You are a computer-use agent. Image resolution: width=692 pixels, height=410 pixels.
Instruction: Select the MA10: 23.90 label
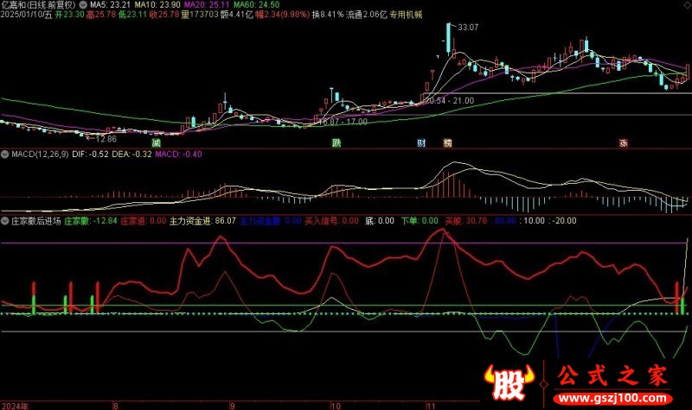point(157,5)
